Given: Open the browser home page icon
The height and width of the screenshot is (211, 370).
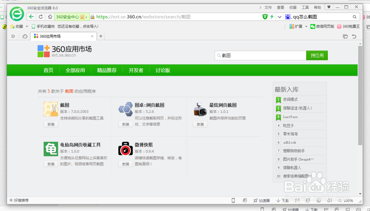Looking at the screenshot, I should 50,17.
